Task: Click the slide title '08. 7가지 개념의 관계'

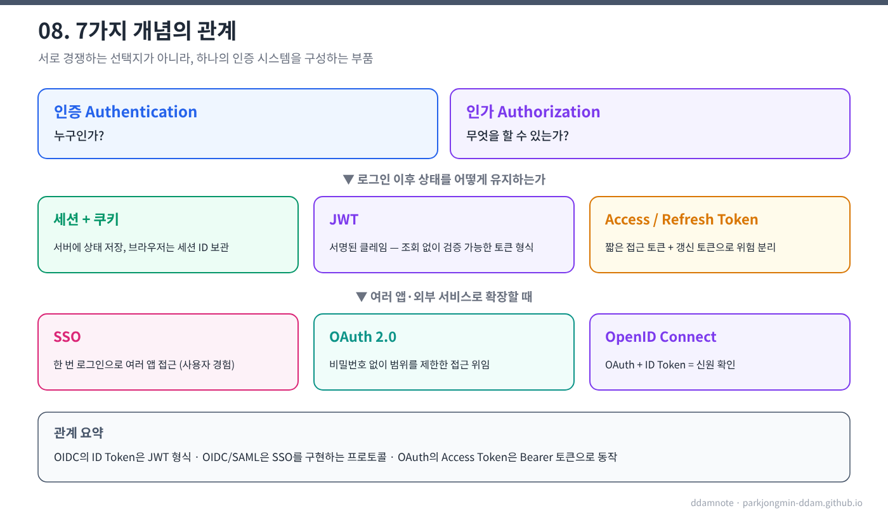Action: [137, 30]
